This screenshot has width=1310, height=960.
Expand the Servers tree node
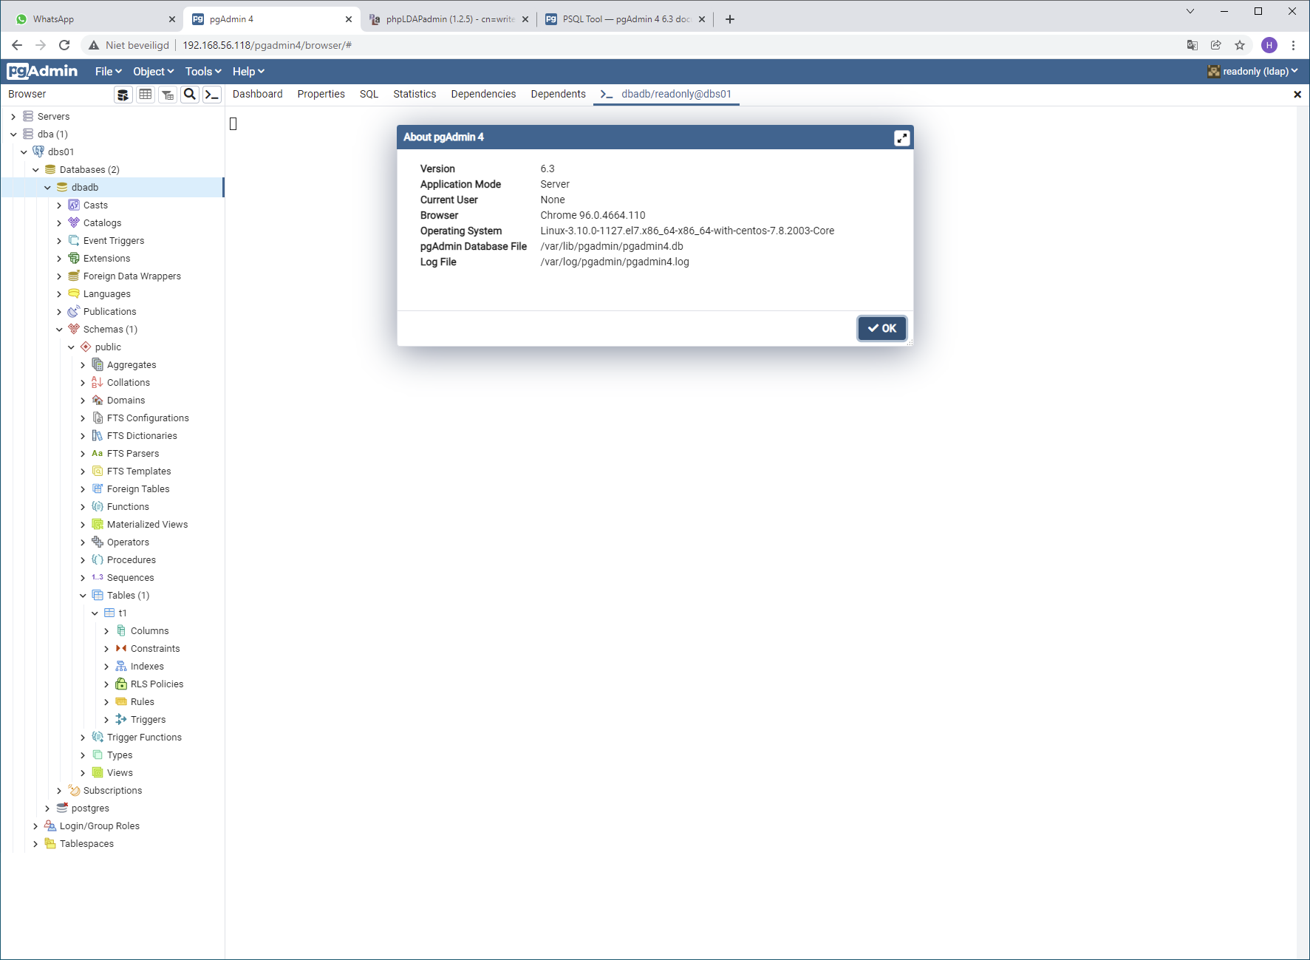click(13, 117)
